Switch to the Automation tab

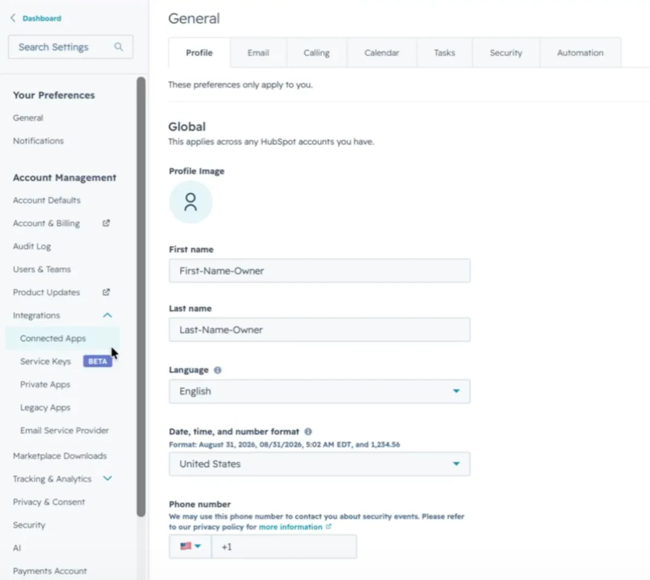click(580, 52)
